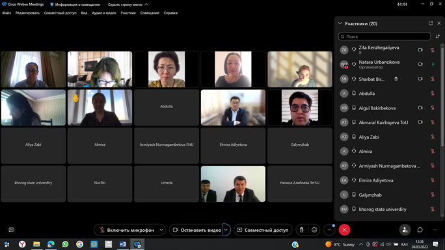The image size is (445, 250).
Task: Toggle Natasa Urbancikova's green microphone icon
Action: tap(433, 64)
